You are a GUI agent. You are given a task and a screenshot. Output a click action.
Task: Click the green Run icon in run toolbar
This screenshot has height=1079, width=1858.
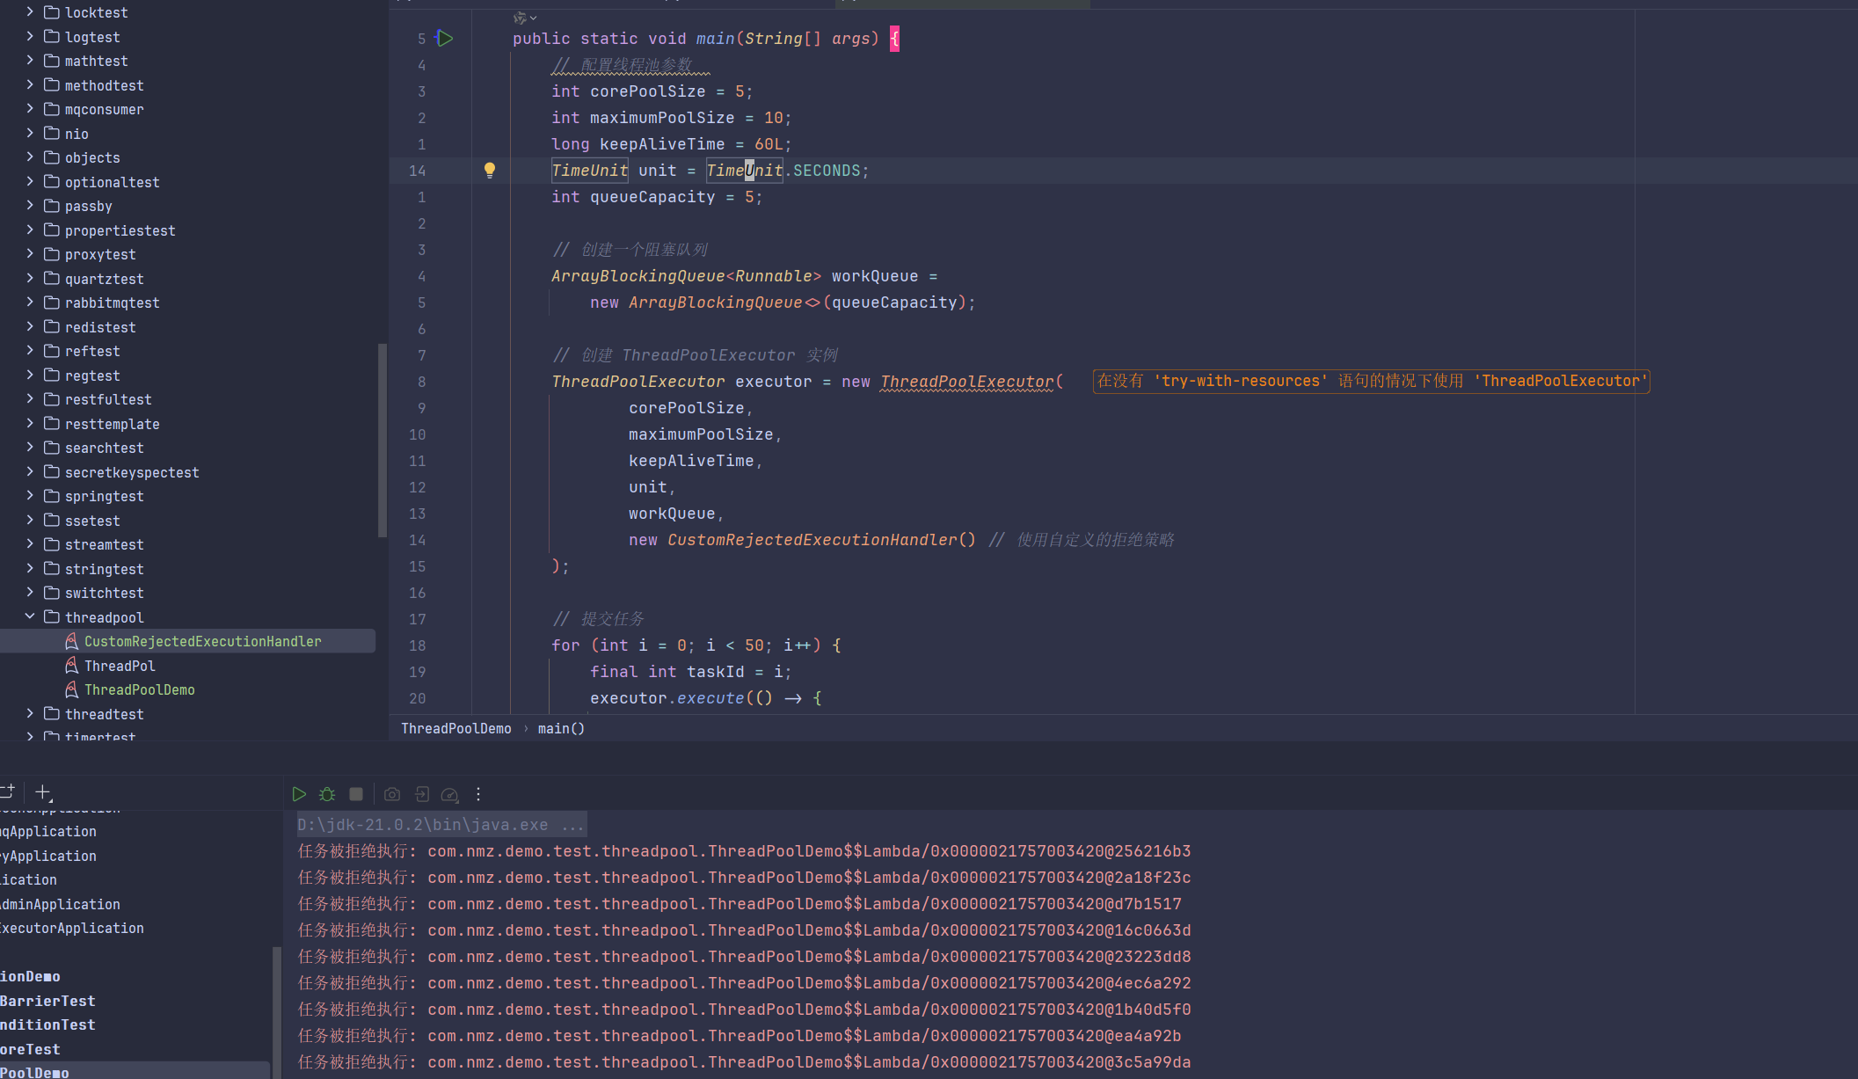(x=299, y=794)
